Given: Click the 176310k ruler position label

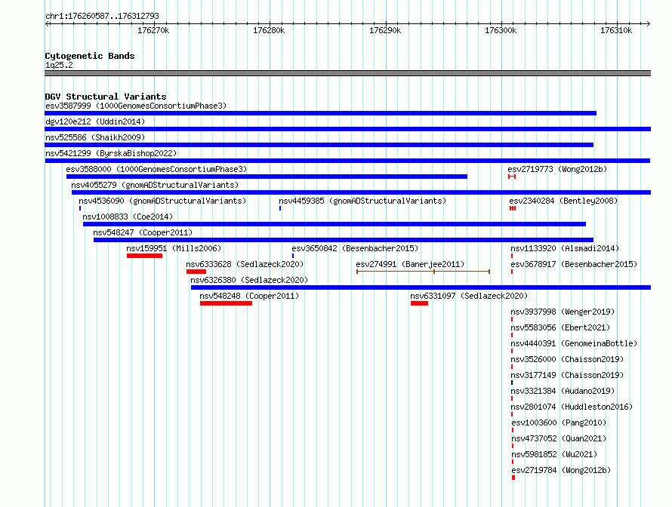Looking at the screenshot, I should coord(616,30).
